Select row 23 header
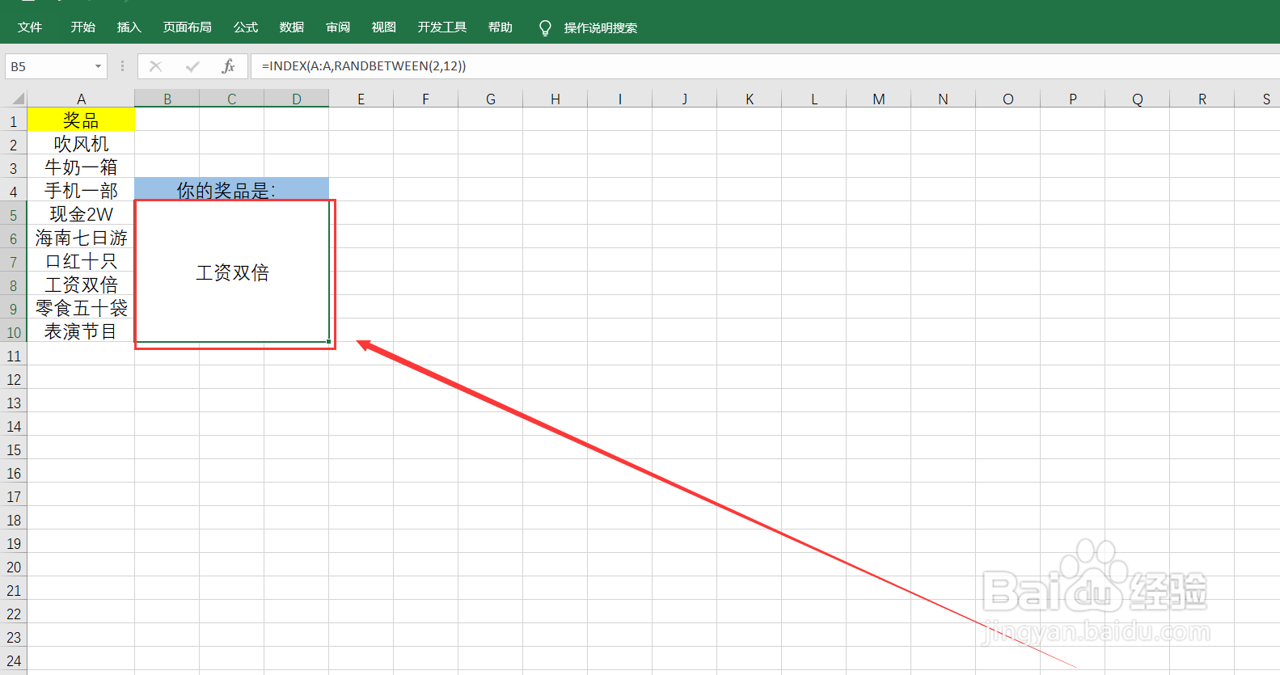This screenshot has height=675, width=1280. point(13,637)
